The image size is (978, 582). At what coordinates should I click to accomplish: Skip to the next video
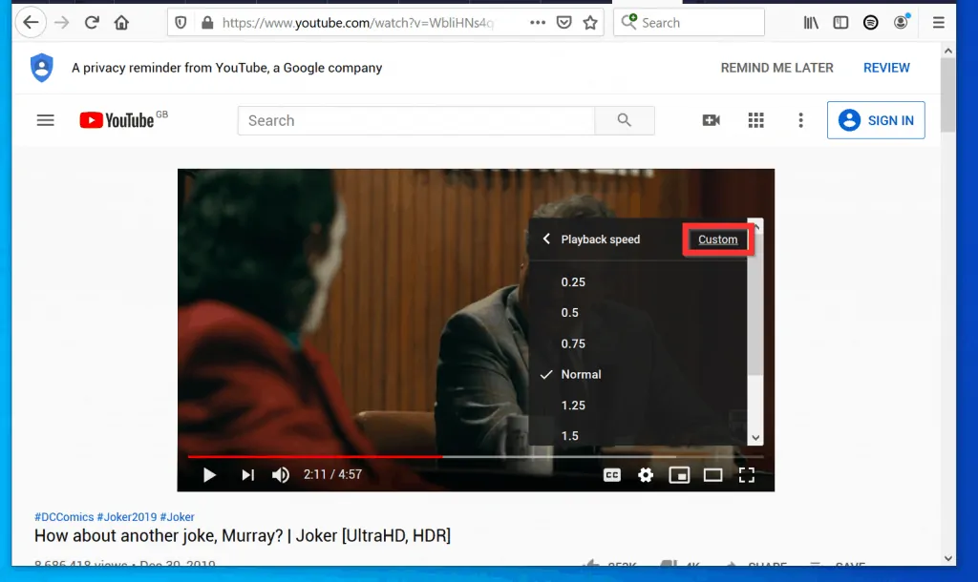coord(247,475)
